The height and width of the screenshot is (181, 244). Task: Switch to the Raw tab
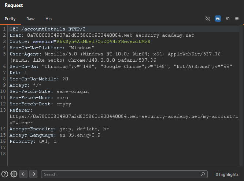click(x=30, y=19)
